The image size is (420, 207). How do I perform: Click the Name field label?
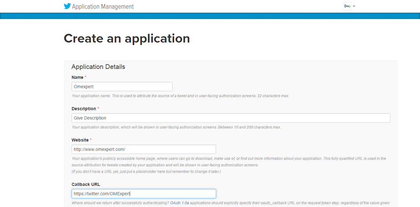78,77
